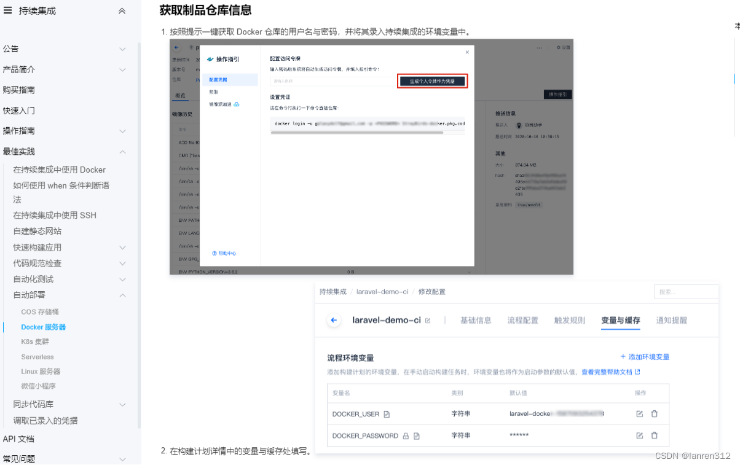The image size is (740, 465).
Task: Expand the 公告 section chevron
Action: click(x=122, y=49)
